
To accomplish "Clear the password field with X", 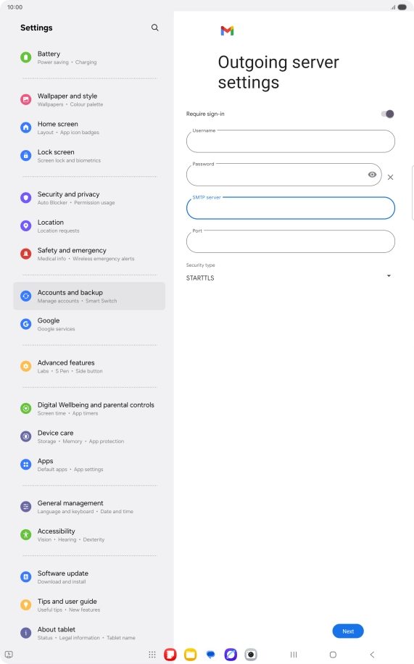I will 390,177.
